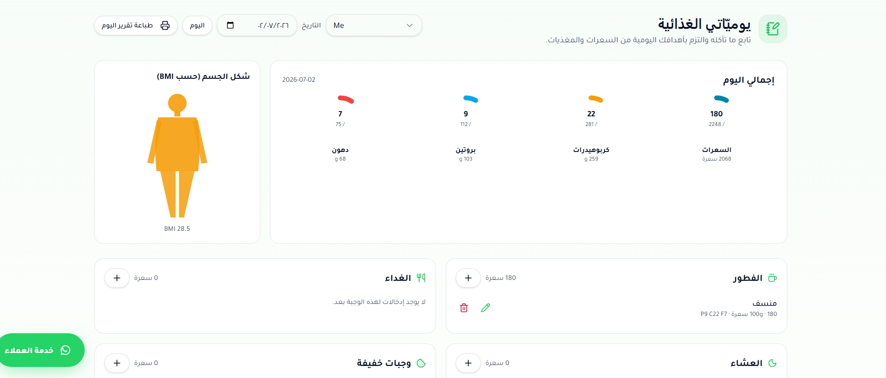Click the teal السعرات calories gauge
Screen dimensions: 886x378
click(x=721, y=99)
